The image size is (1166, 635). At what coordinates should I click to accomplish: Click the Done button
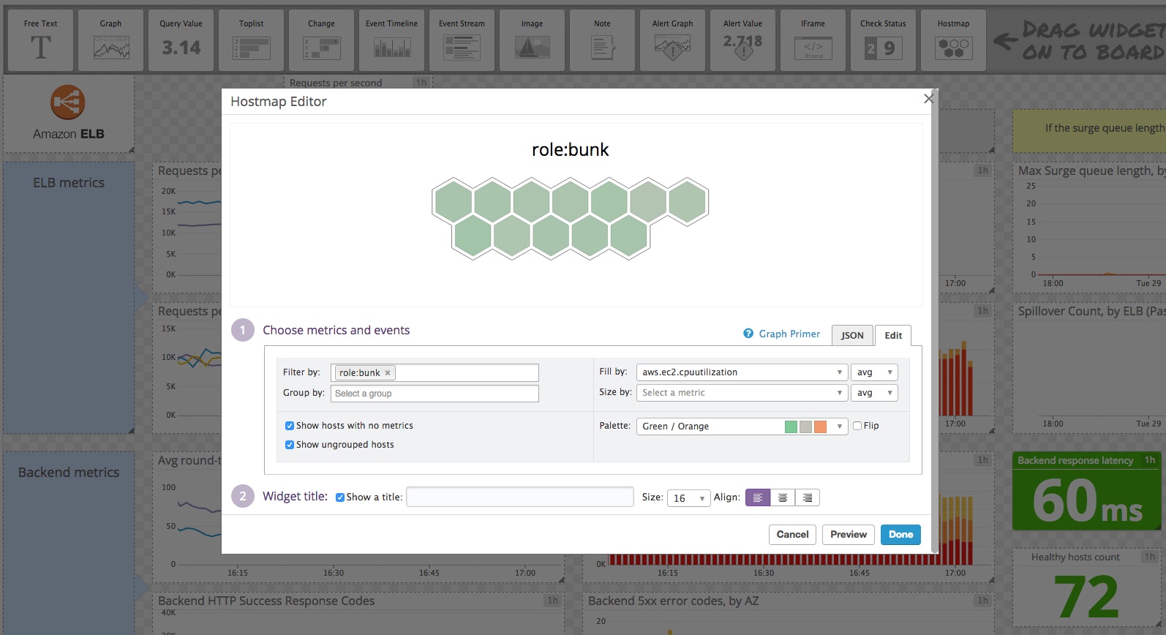pos(900,535)
